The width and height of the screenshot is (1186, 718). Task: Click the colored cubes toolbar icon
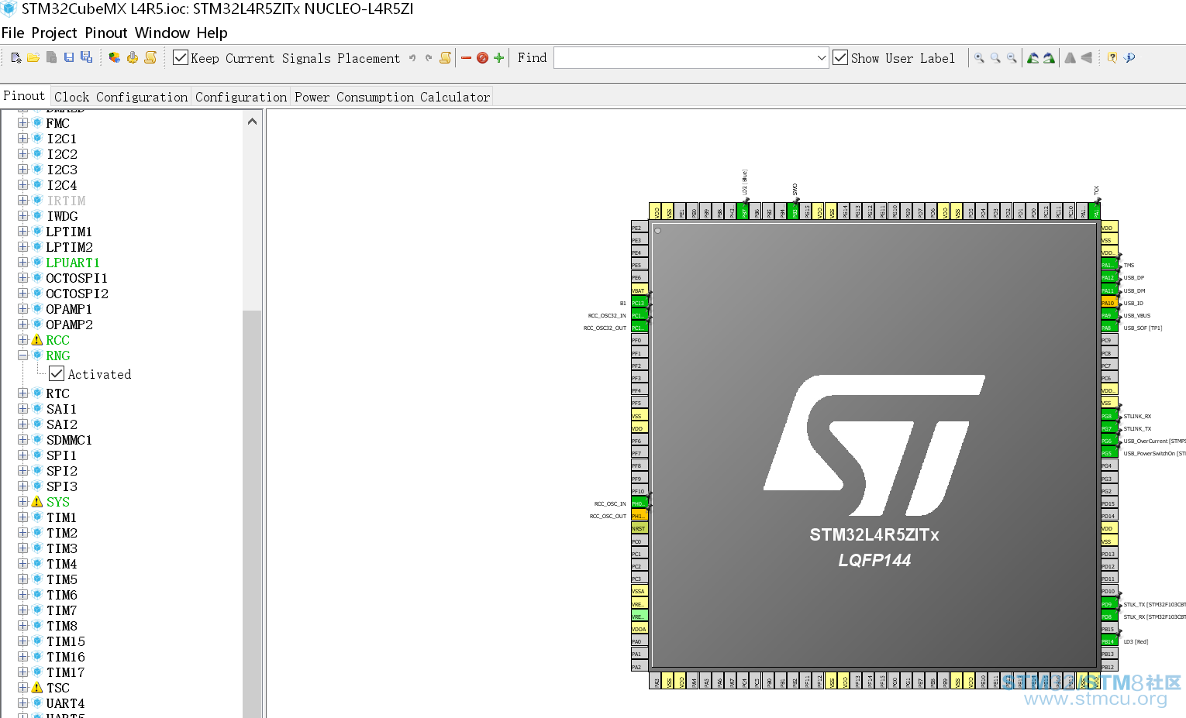[x=115, y=58]
